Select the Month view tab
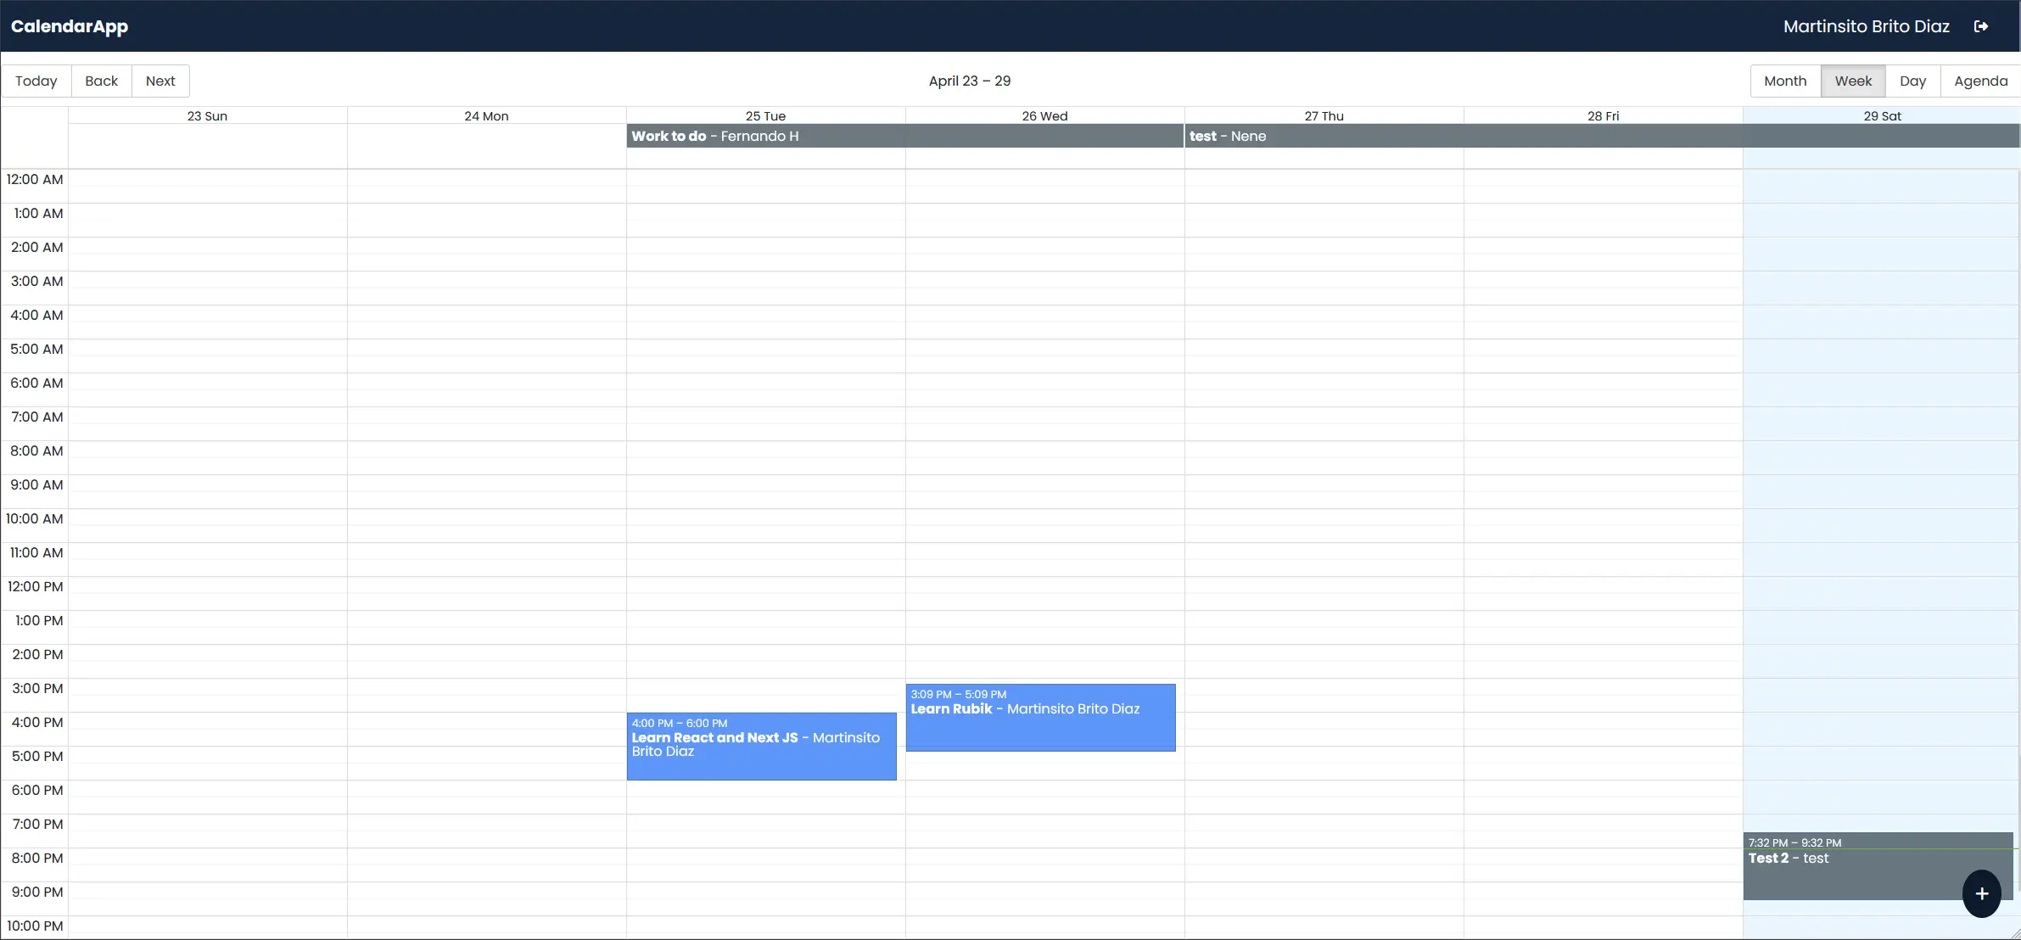Screen dimensions: 2021x940 (x=1785, y=80)
